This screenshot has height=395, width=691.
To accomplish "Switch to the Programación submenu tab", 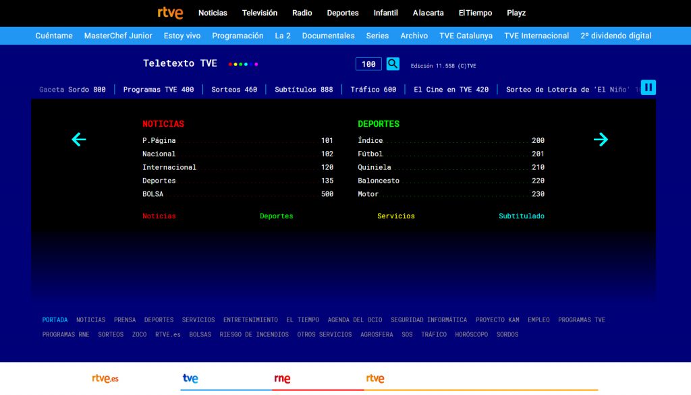I will (x=238, y=36).
